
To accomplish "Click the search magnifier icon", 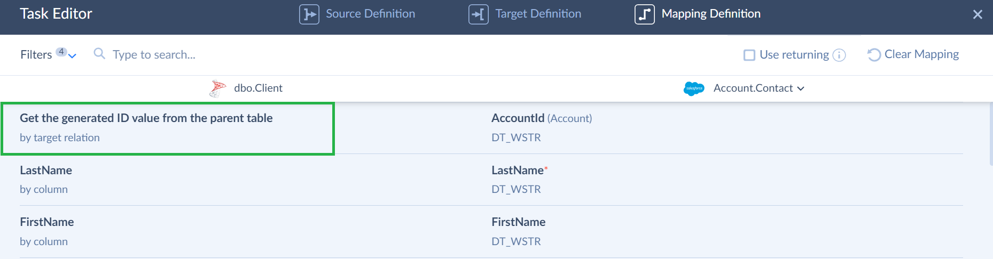I will tap(99, 54).
